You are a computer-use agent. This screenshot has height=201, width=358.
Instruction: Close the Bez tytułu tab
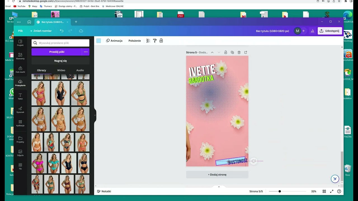click(67, 22)
